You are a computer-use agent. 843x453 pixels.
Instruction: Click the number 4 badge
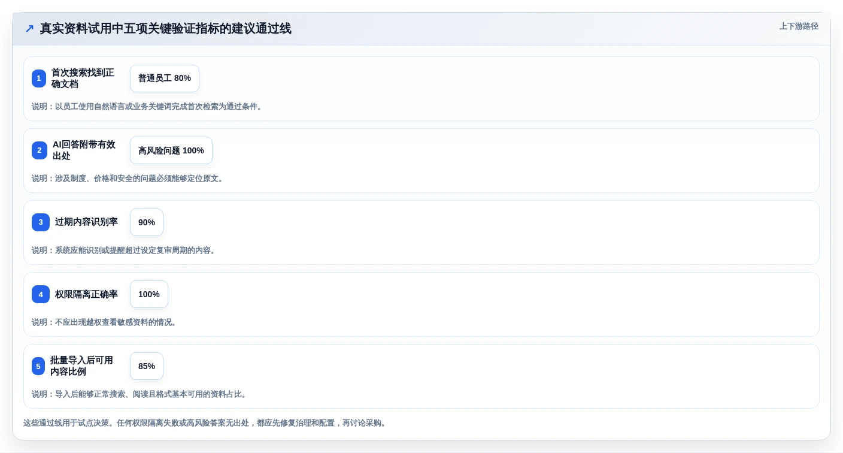[x=41, y=294]
